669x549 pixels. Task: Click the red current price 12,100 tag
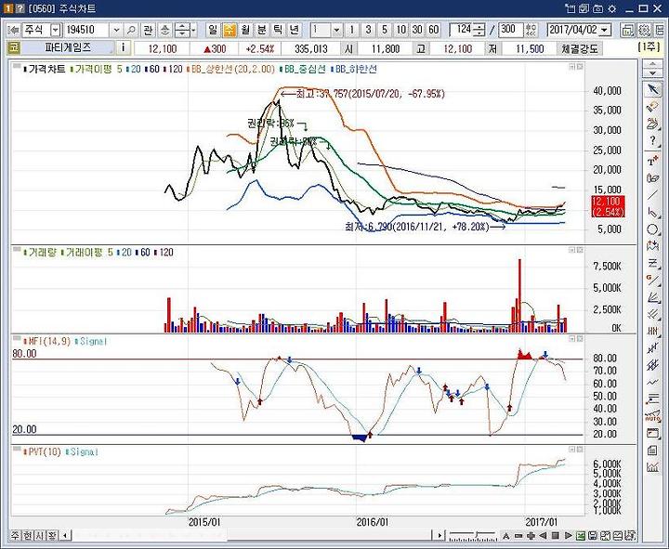coord(608,206)
